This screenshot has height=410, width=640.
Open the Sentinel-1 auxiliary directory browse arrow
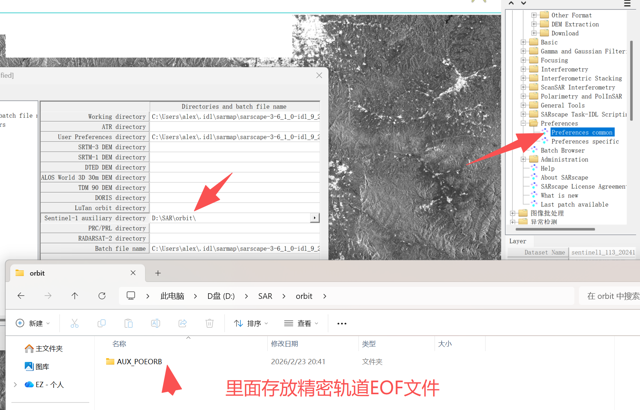pyautogui.click(x=315, y=218)
